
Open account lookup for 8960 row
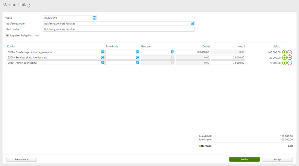click(102, 52)
